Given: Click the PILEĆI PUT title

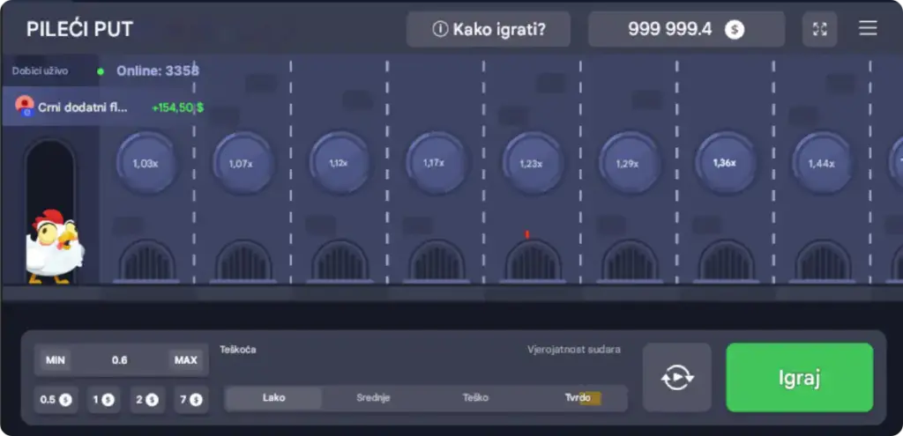Looking at the screenshot, I should pyautogui.click(x=79, y=29).
